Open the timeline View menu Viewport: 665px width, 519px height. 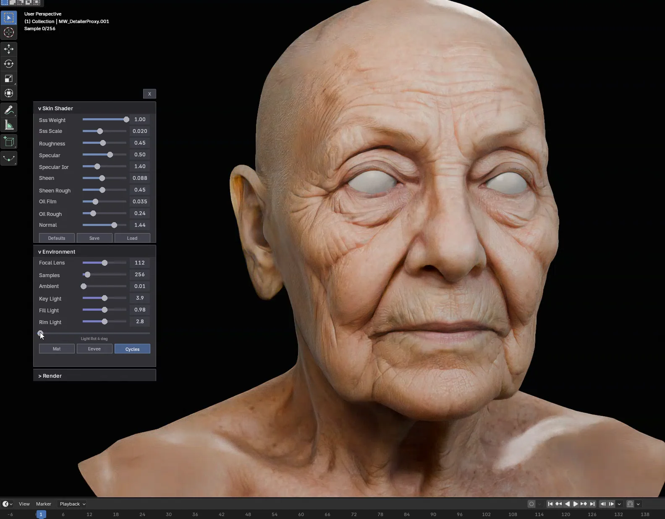click(x=24, y=504)
